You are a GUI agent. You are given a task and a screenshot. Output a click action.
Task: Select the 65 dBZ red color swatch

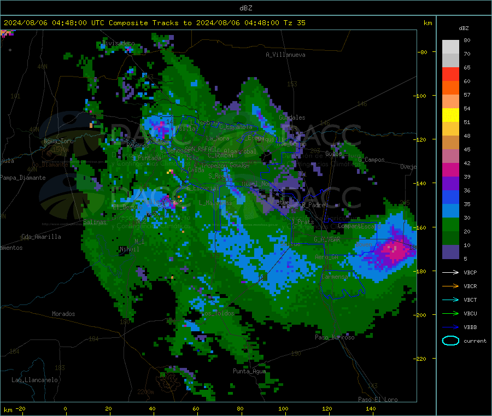click(450, 74)
